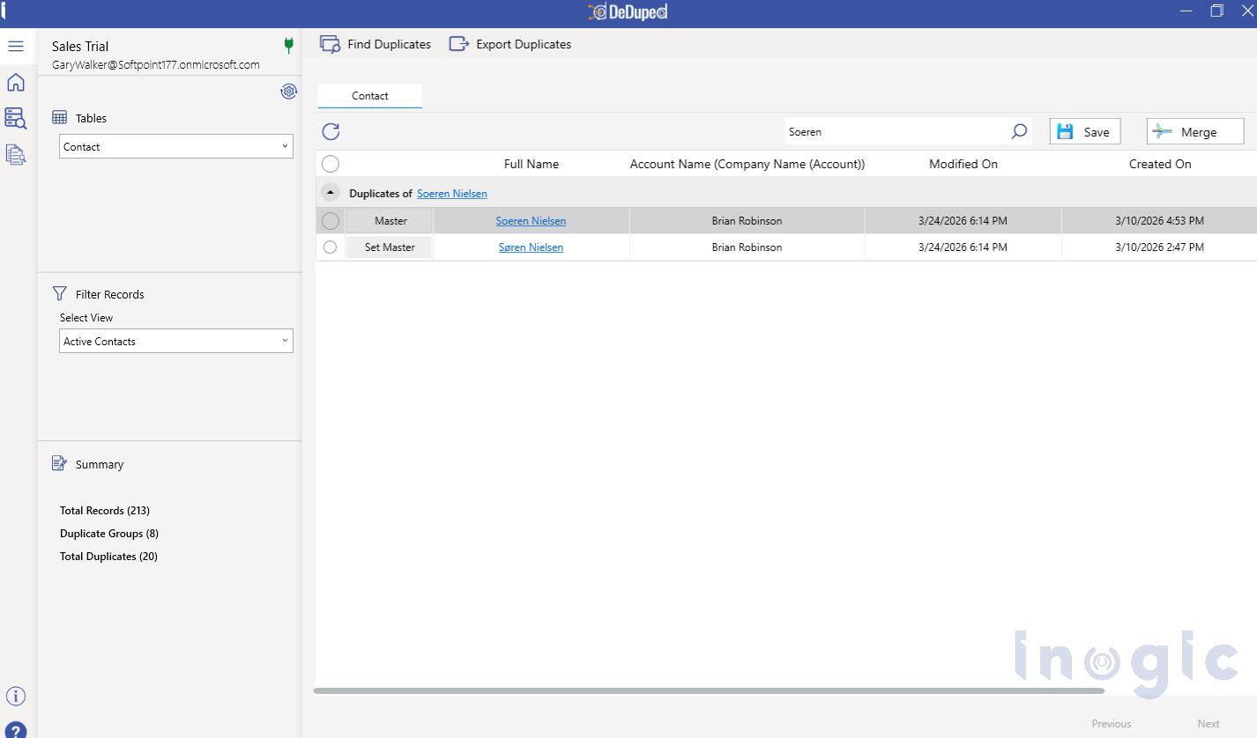The height and width of the screenshot is (738, 1257).
Task: Refresh the duplicates list
Action: click(x=331, y=131)
